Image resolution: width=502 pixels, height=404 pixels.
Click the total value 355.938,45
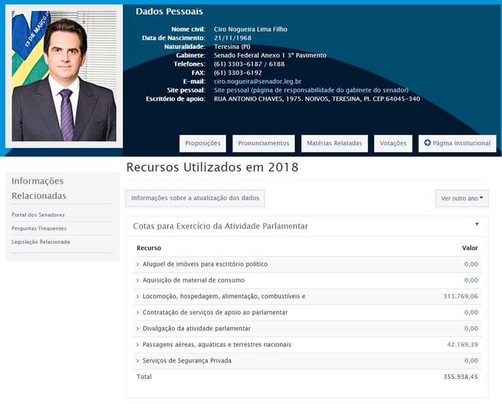tap(460, 377)
